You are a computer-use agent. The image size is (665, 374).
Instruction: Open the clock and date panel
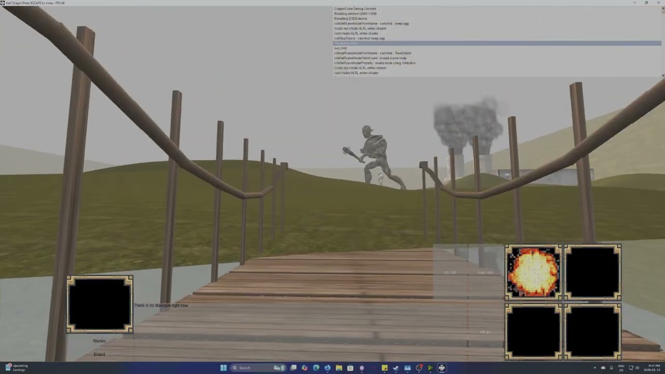click(x=653, y=368)
